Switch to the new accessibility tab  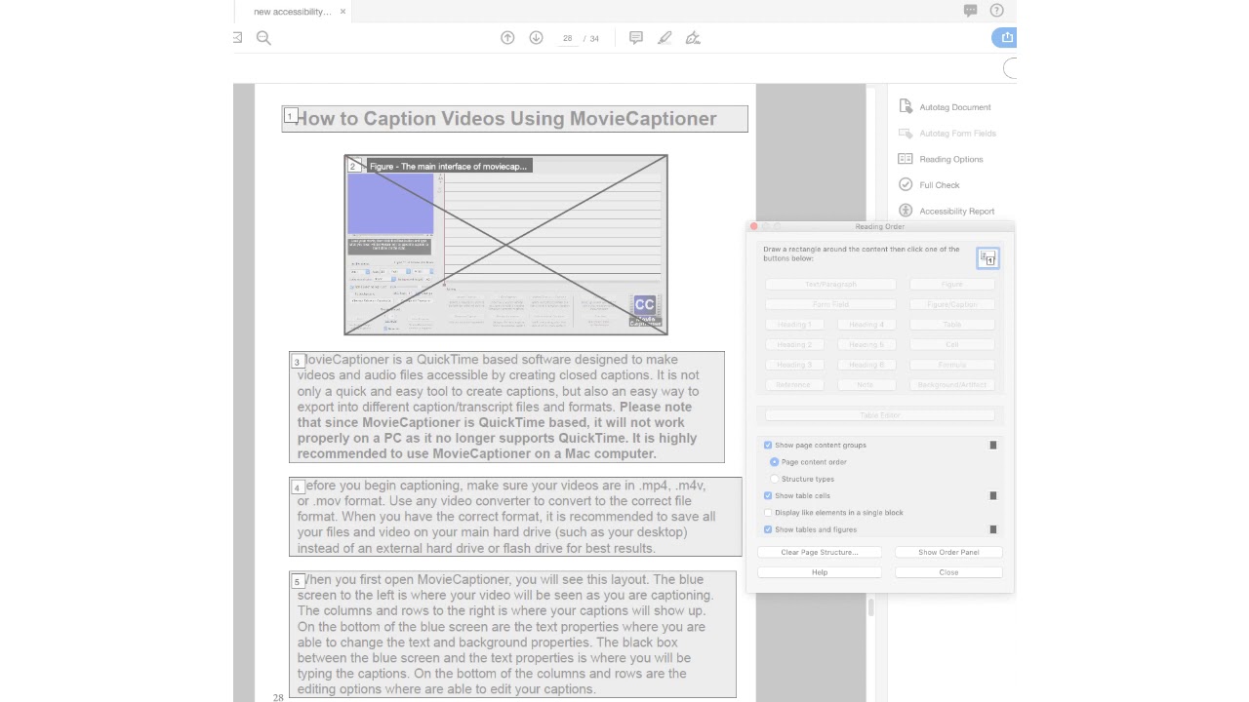point(292,12)
